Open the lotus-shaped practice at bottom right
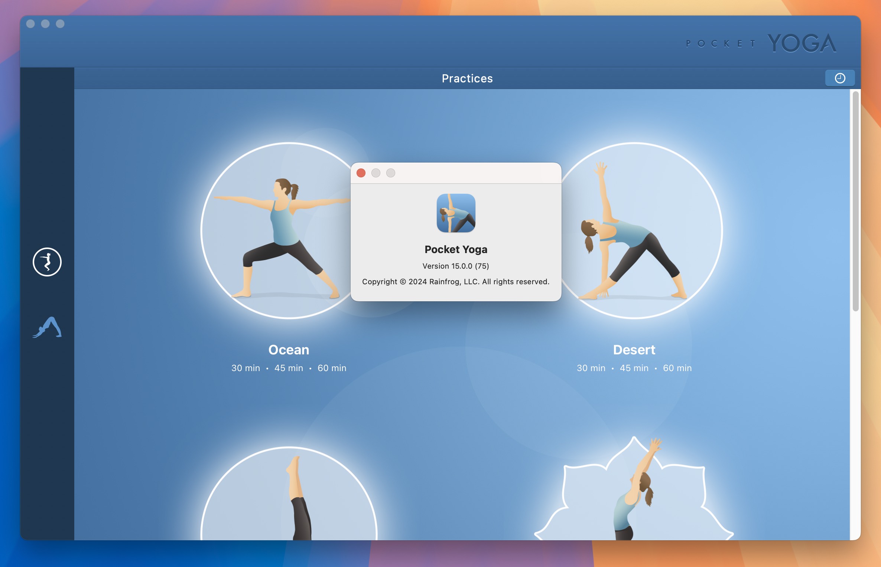This screenshot has height=567, width=881. coord(634,489)
